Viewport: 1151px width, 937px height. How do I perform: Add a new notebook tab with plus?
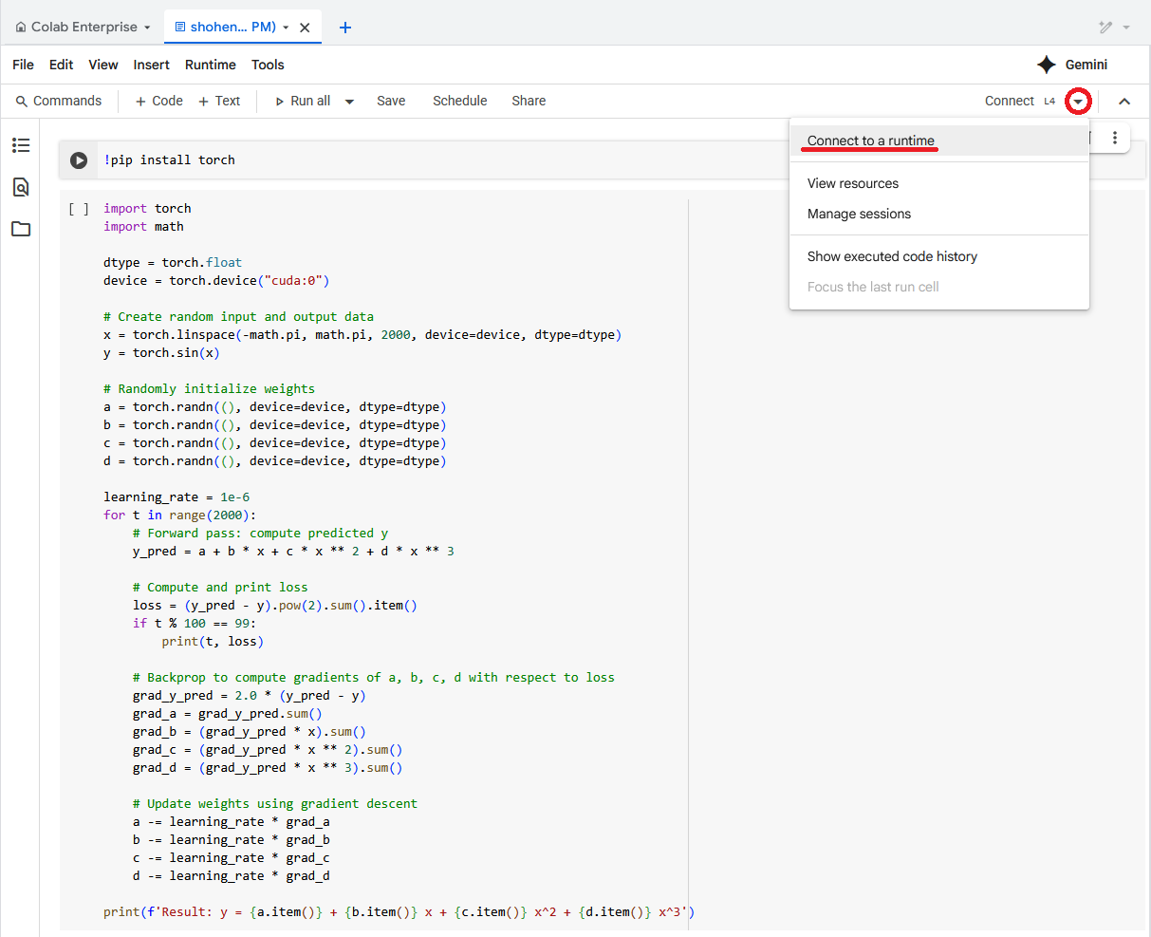pyautogui.click(x=345, y=28)
